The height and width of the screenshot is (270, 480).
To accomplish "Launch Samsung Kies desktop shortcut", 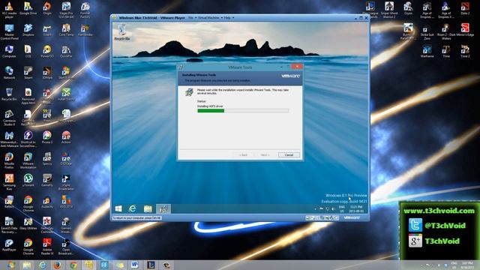I will click(x=9, y=182).
